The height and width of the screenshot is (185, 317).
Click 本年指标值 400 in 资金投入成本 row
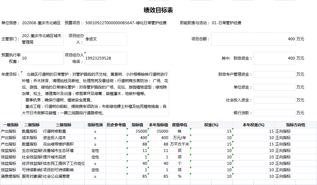pos(158,138)
